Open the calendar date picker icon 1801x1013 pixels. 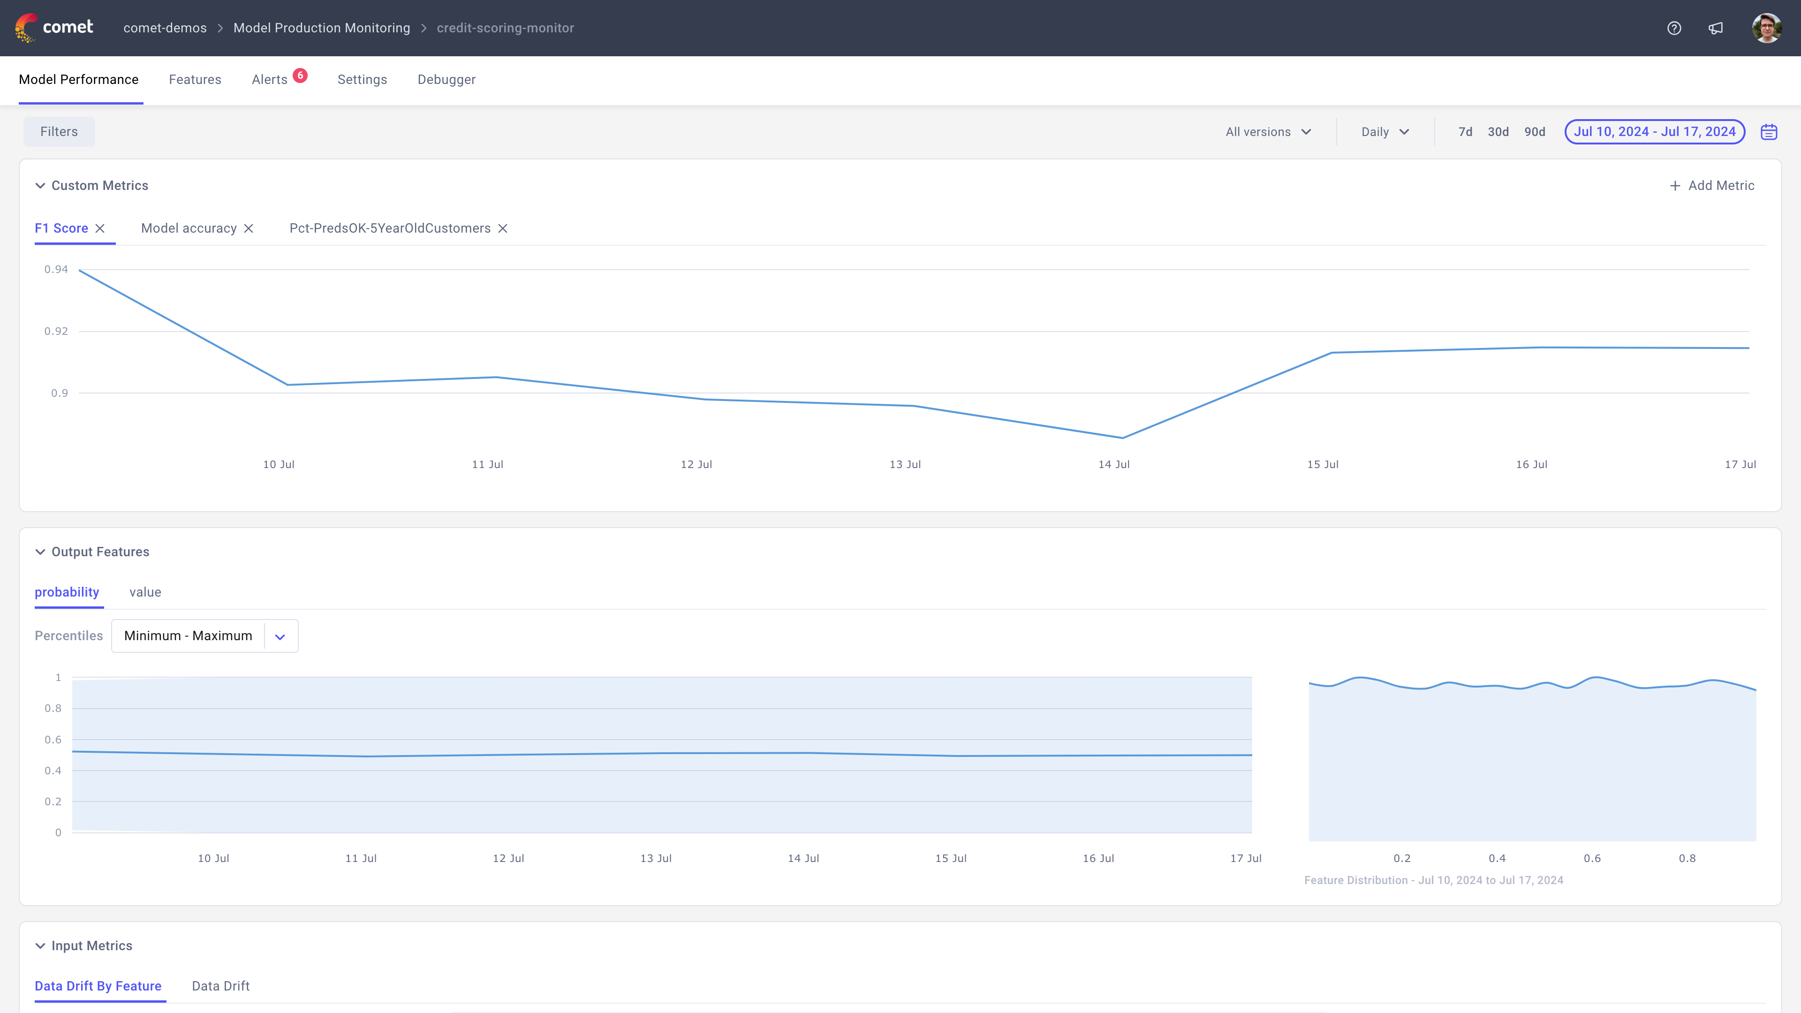(1769, 131)
